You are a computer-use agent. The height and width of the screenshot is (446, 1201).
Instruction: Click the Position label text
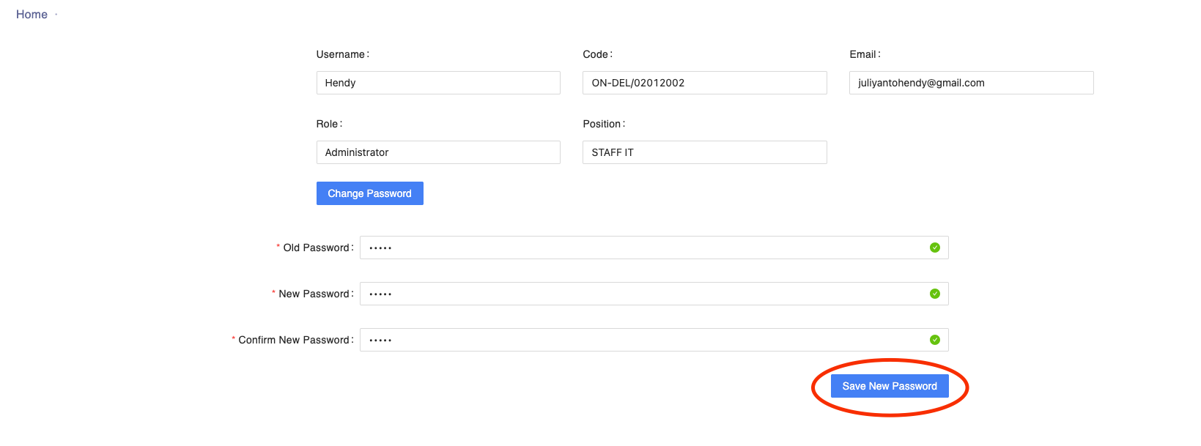coord(602,124)
